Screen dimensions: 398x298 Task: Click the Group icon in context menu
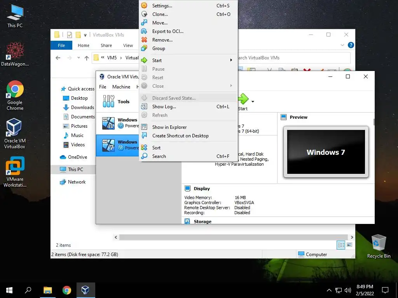[144, 48]
